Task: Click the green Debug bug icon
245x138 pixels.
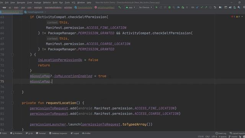Action: (169, 7)
